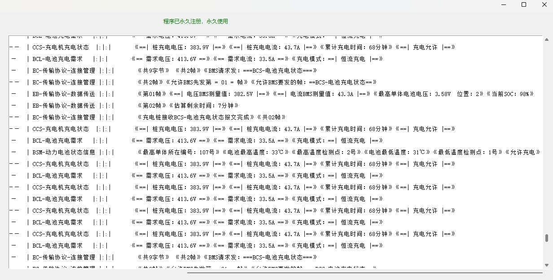Click the BSM-动力电池状态信息 row label
The width and height of the screenshot is (553, 280).
point(64,152)
